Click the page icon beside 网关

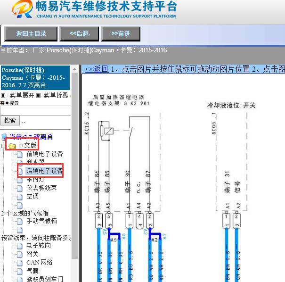pos(20,255)
